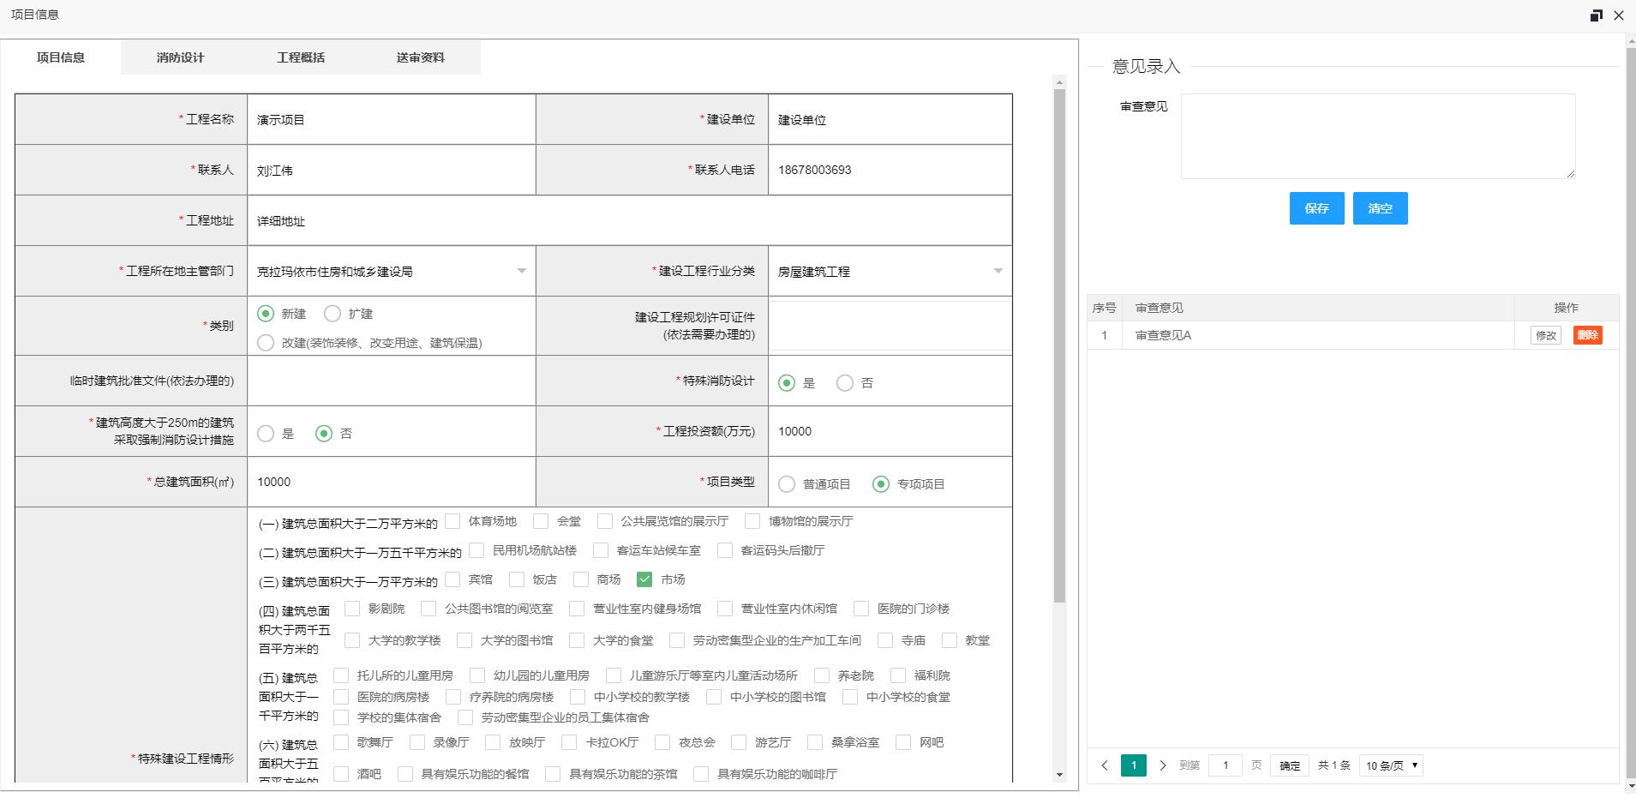
Task: Click the form's vertical scrollbar thumb
Action: pos(1059,345)
